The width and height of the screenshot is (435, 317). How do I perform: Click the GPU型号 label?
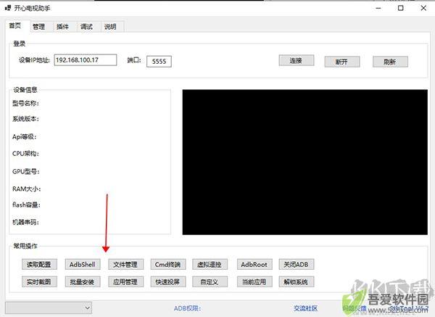pyautogui.click(x=26, y=171)
